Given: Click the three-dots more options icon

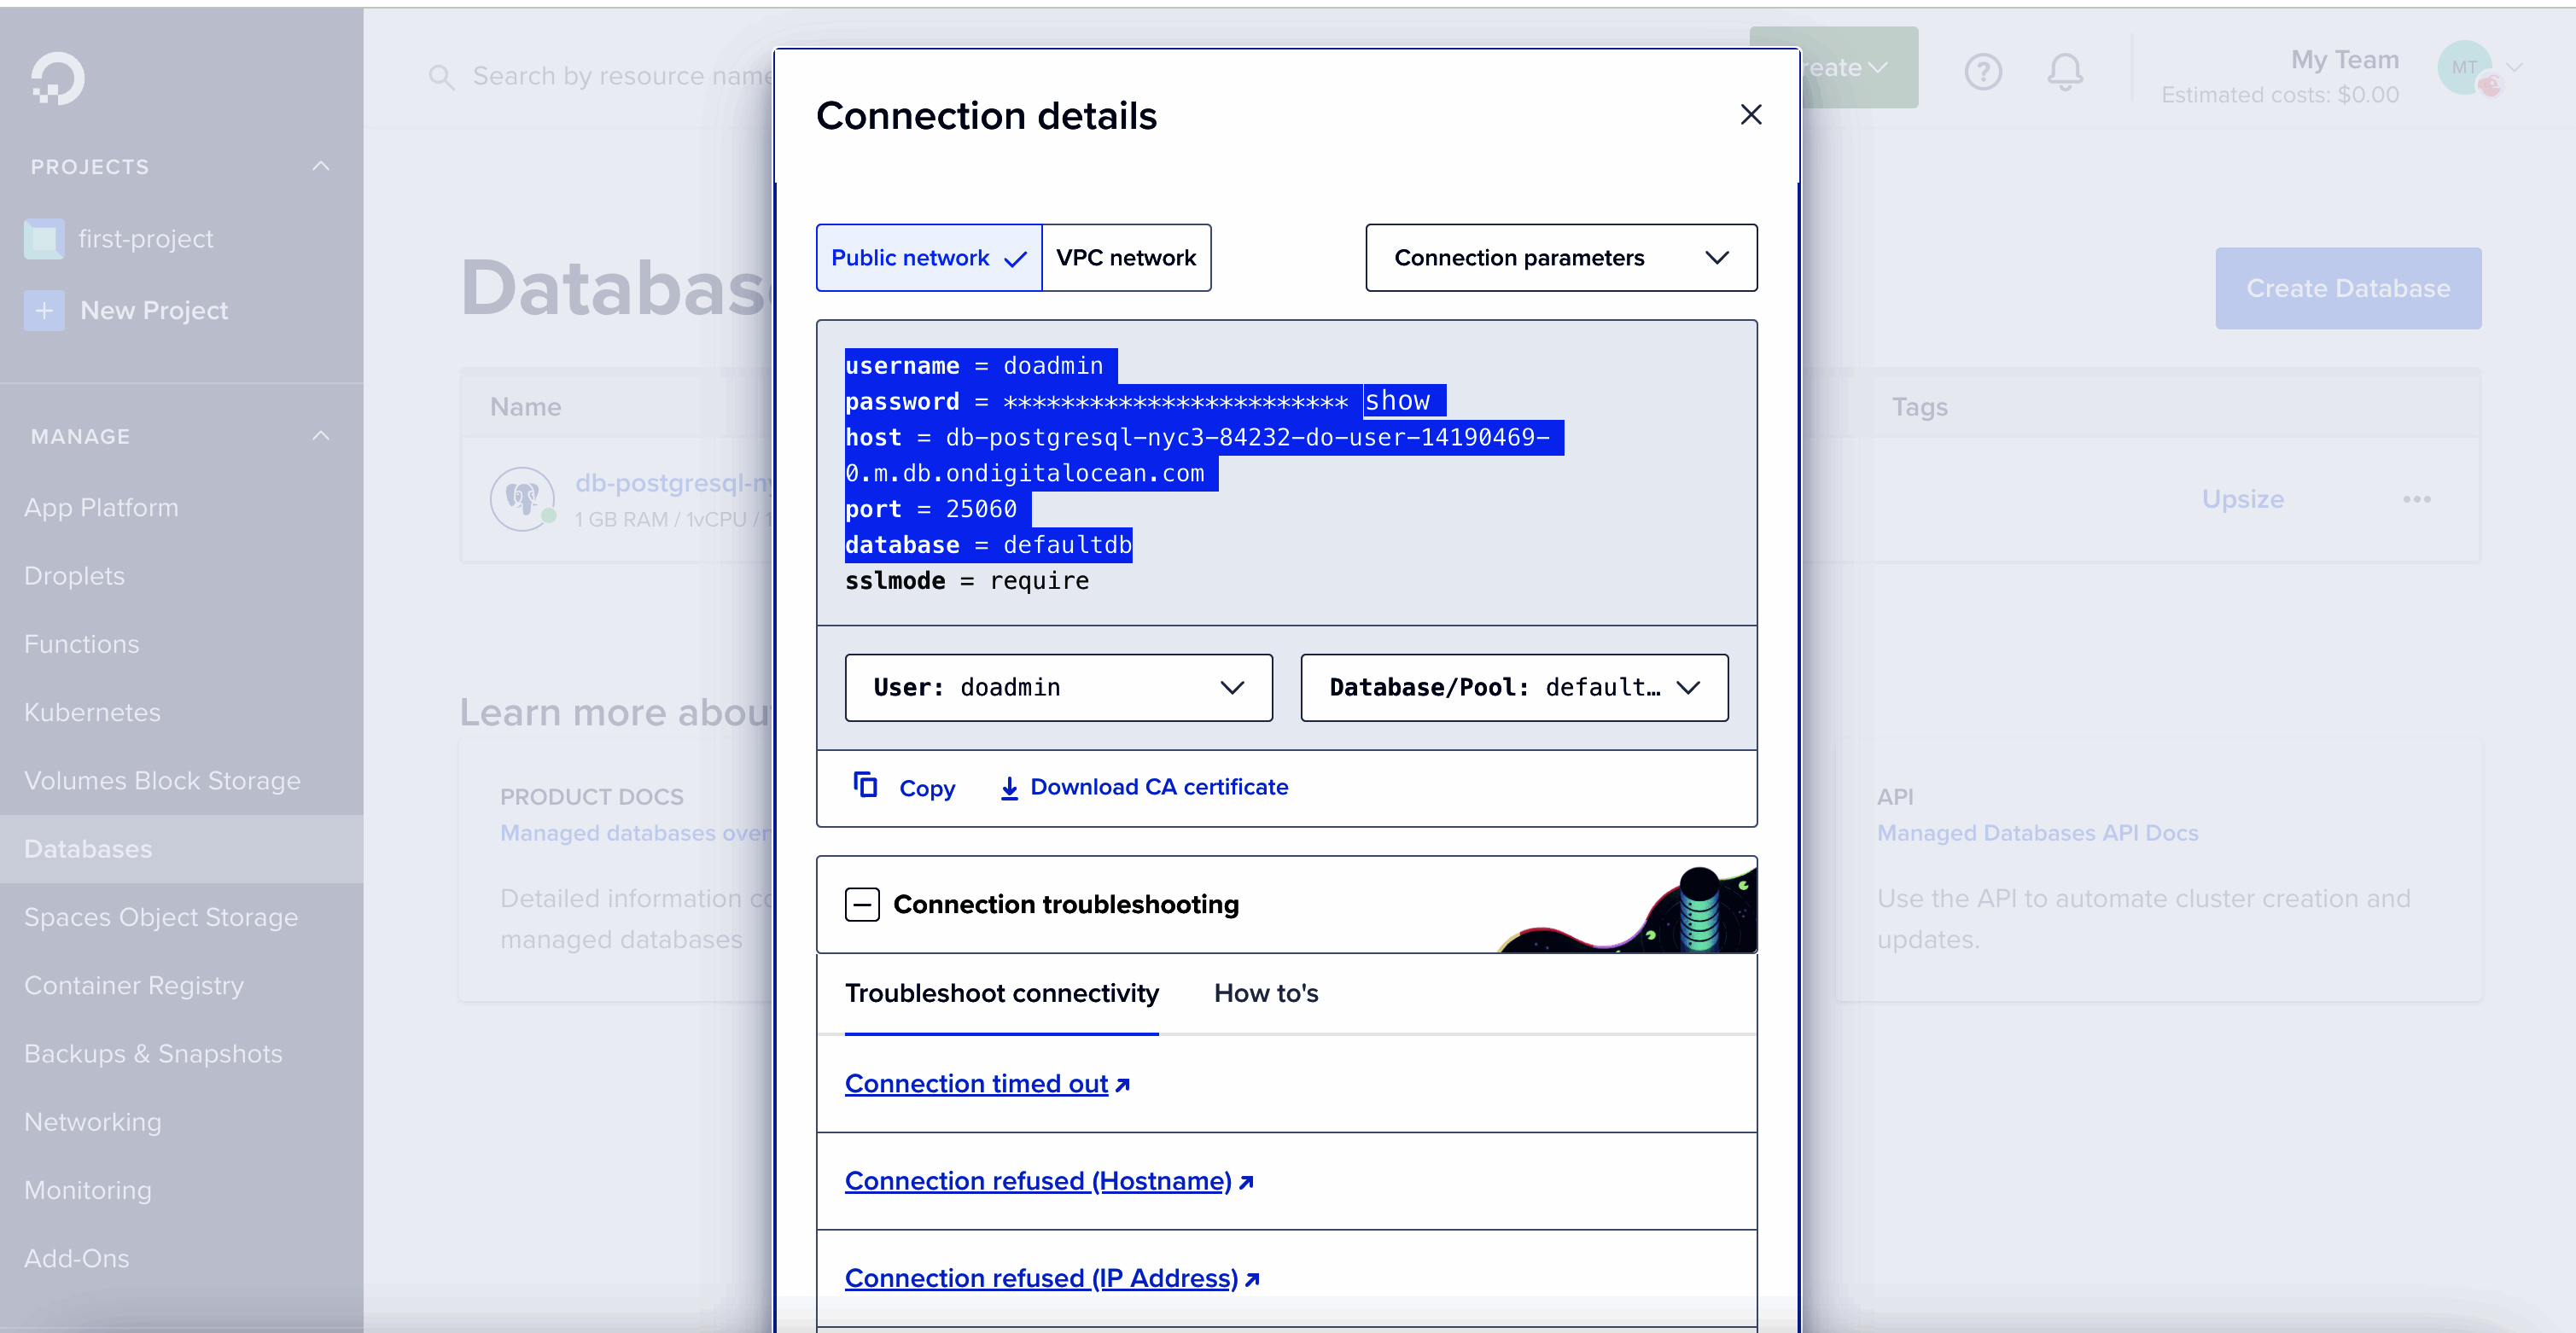Looking at the screenshot, I should (x=2416, y=499).
